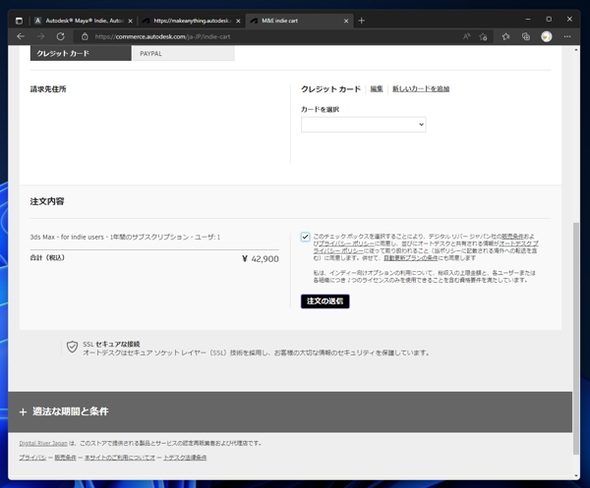Viewport: 590px width, 488px height.
Task: Click the scrollbar up arrow
Action: [x=576, y=50]
